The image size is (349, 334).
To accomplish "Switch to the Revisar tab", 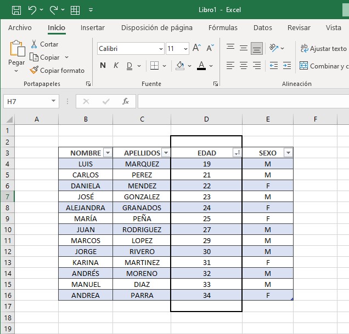I will pyautogui.click(x=299, y=28).
